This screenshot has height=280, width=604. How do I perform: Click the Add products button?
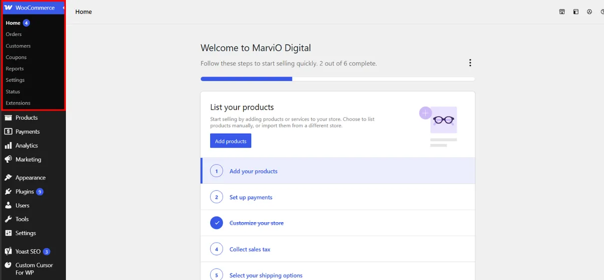click(x=231, y=141)
